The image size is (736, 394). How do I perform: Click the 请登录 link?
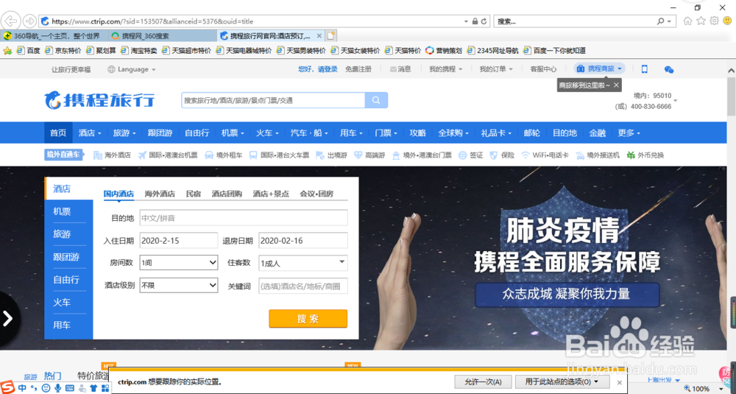pyautogui.click(x=328, y=69)
